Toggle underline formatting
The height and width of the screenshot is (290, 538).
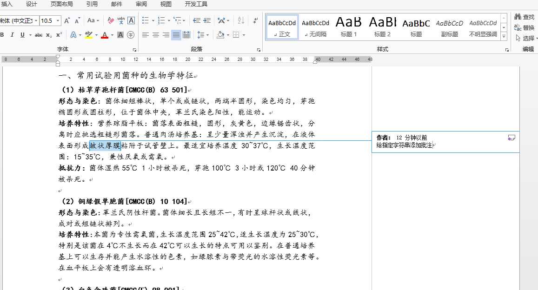22,34
